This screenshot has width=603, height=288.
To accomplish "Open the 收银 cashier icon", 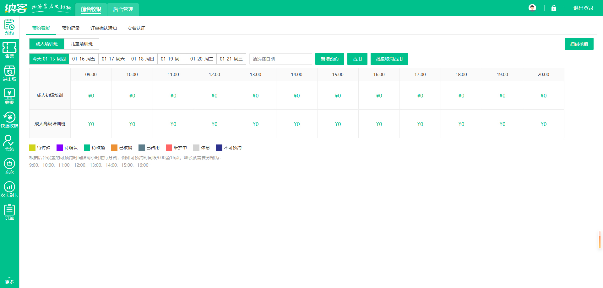I will 9,97.
